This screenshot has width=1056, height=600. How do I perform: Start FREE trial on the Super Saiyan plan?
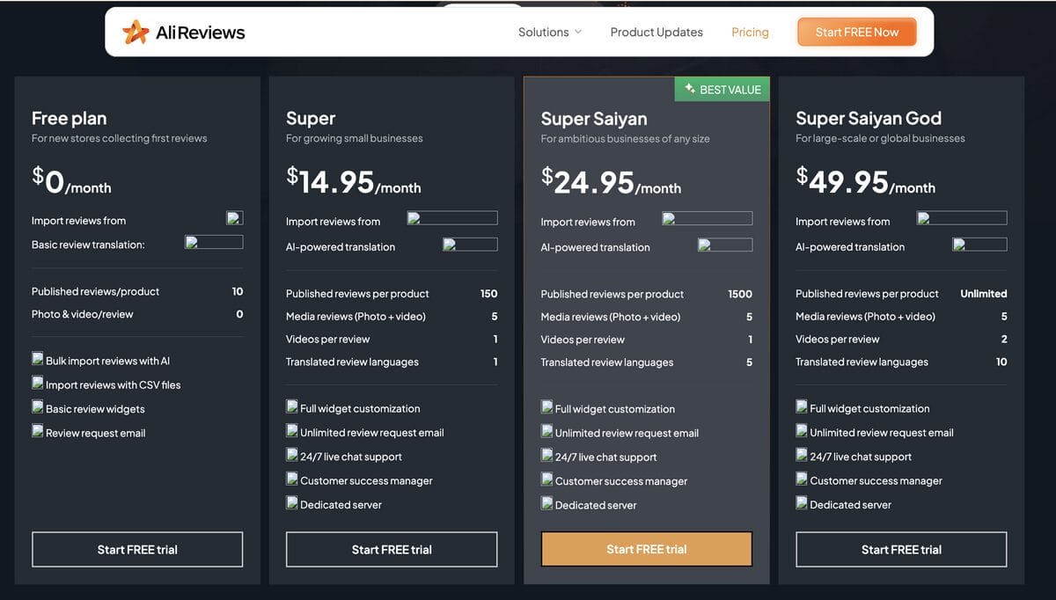pyautogui.click(x=646, y=548)
